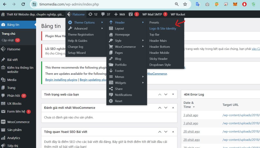Screen dimensions: 260x148
Task: Expand the Menus submenu arrow
Action: click(143, 77)
